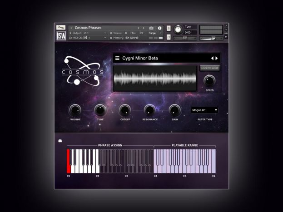Click the output speaker icon
The height and width of the screenshot is (212, 283).
[70, 33]
